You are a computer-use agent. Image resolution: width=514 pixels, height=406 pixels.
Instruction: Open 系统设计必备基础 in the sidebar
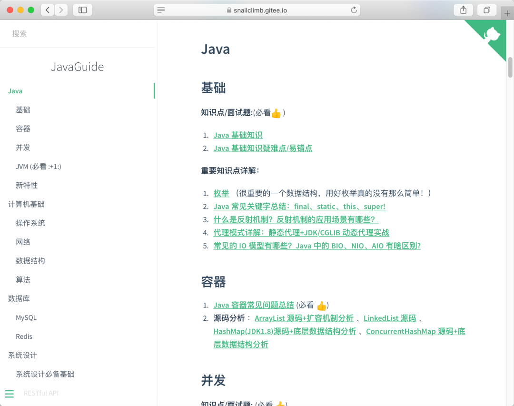click(45, 374)
